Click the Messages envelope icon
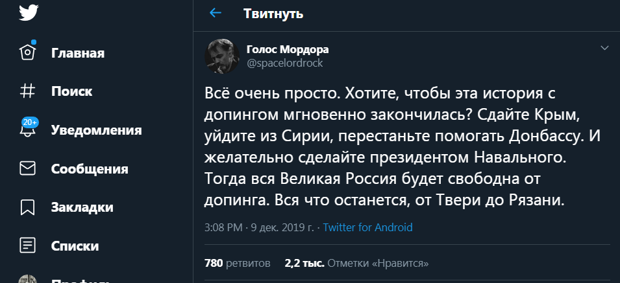 pyautogui.click(x=27, y=169)
